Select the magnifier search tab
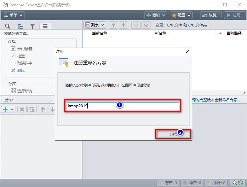 (8, 26)
